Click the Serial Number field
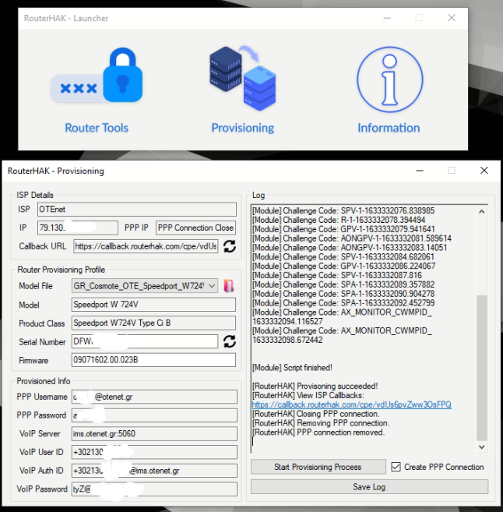Viewport: 503px width, 512px height. (x=145, y=341)
